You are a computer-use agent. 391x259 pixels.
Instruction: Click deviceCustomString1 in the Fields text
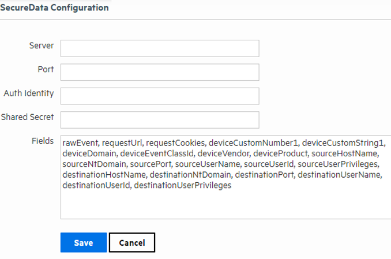[x=343, y=143]
